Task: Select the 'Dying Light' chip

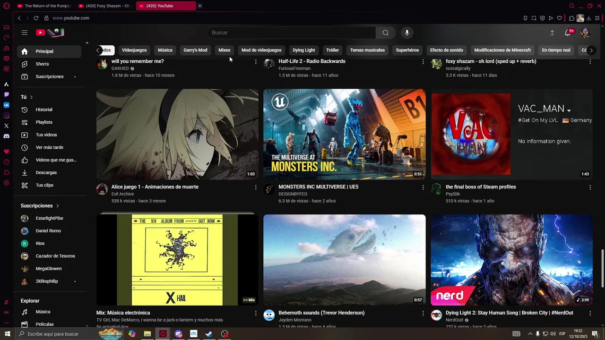Action: (x=304, y=50)
